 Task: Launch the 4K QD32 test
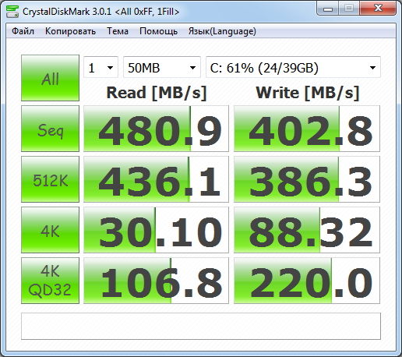coord(50,281)
